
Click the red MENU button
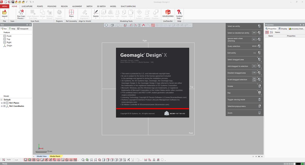pyautogui.click(x=5, y=6)
